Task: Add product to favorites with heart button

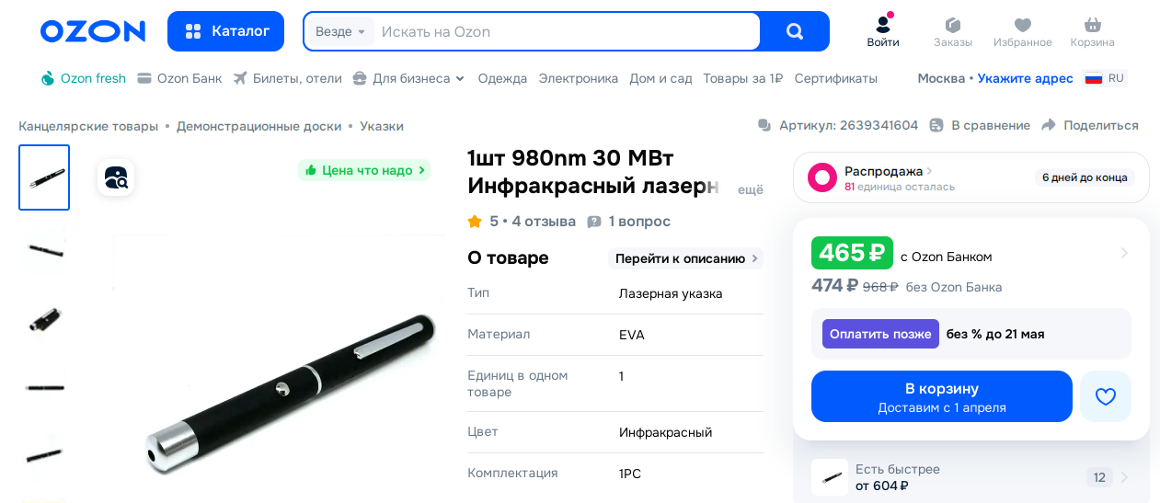Action: coord(1106,396)
